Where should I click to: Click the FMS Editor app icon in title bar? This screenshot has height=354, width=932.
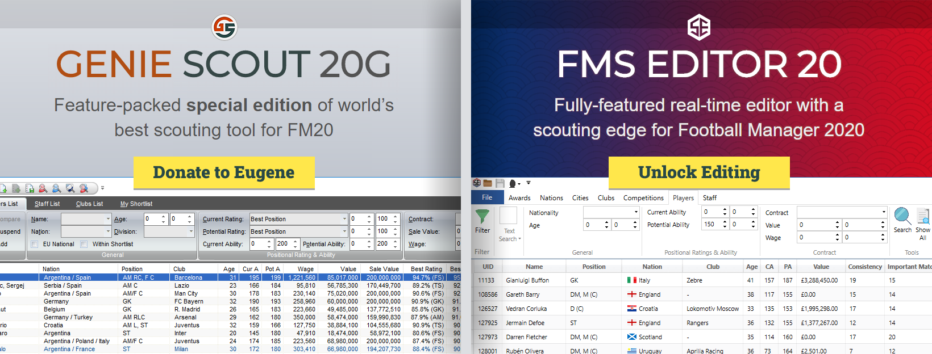click(477, 183)
